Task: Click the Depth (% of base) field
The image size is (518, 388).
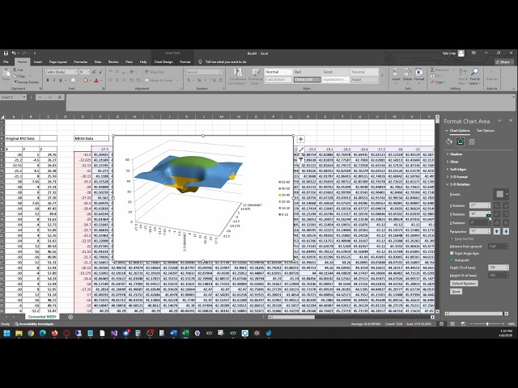Action: coord(496,268)
